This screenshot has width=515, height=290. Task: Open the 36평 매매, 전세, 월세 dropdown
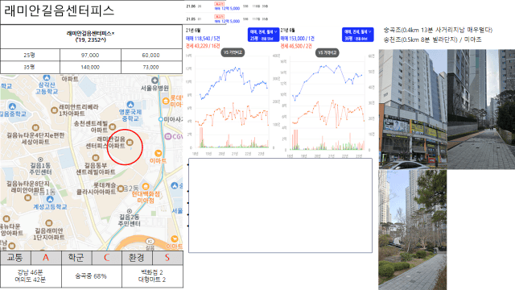357,35
